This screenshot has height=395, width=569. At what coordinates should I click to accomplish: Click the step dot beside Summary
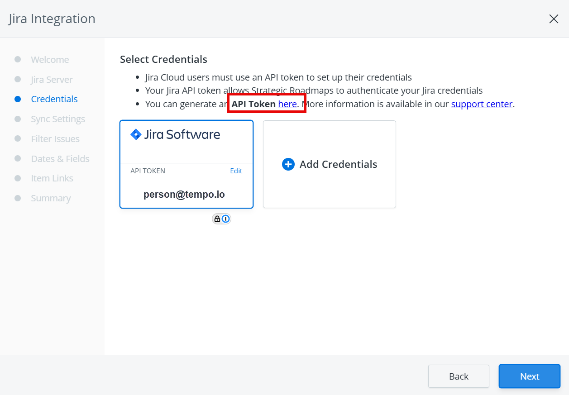pos(19,198)
